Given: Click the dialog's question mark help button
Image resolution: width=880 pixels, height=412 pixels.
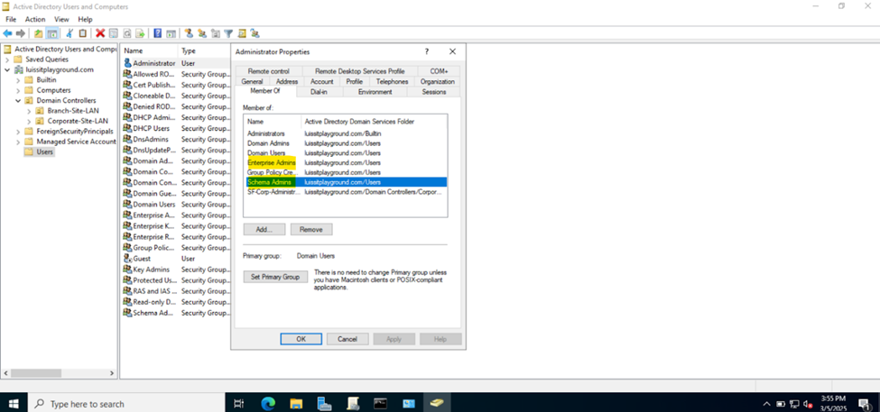Looking at the screenshot, I should tap(427, 51).
